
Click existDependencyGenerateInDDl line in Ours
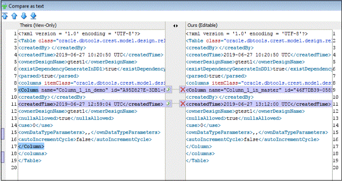[259, 69]
